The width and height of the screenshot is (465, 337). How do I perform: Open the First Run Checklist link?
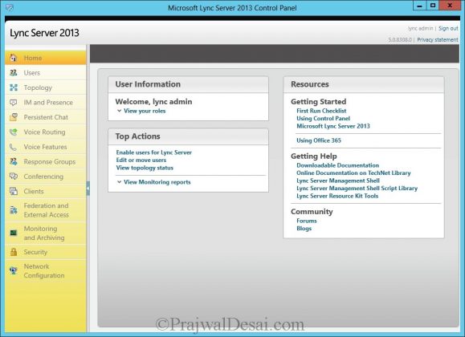point(321,111)
